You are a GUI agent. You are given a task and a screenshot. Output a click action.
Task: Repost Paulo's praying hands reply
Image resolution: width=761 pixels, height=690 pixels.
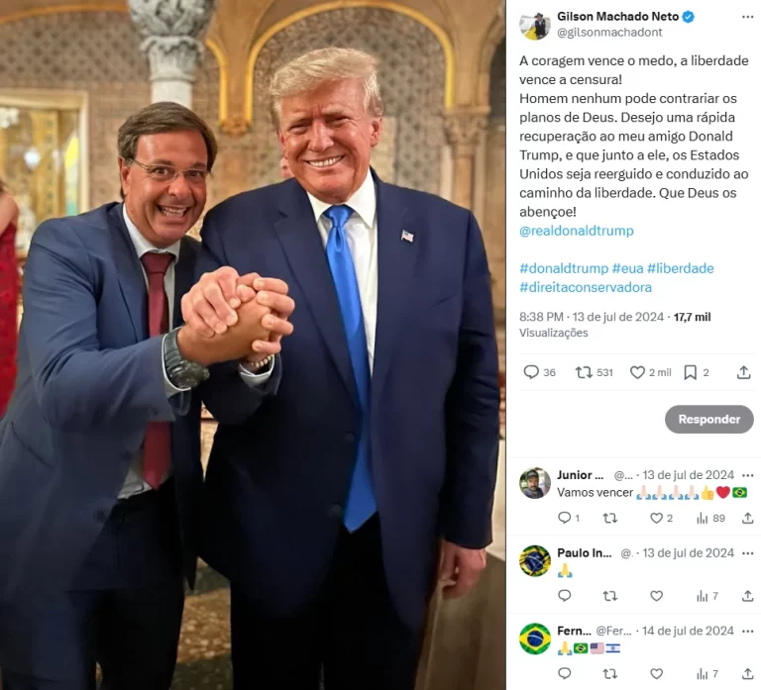tap(610, 596)
